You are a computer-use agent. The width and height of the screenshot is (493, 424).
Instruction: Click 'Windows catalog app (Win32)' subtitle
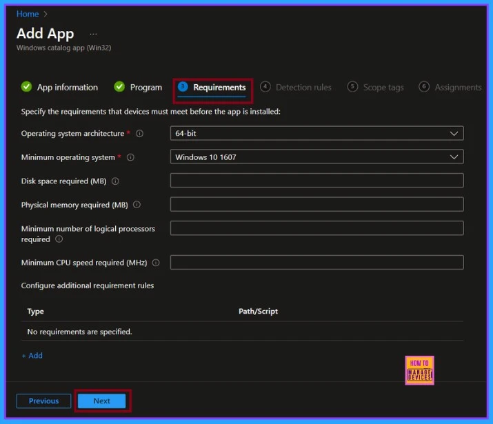tap(64, 48)
